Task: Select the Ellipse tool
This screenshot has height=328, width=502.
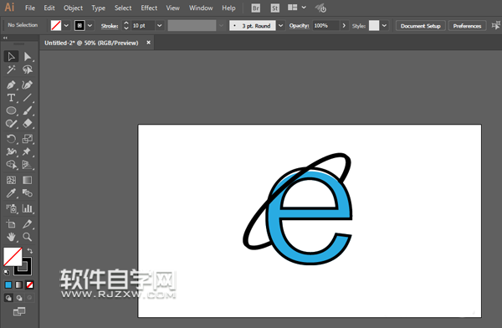Action: pos(11,110)
